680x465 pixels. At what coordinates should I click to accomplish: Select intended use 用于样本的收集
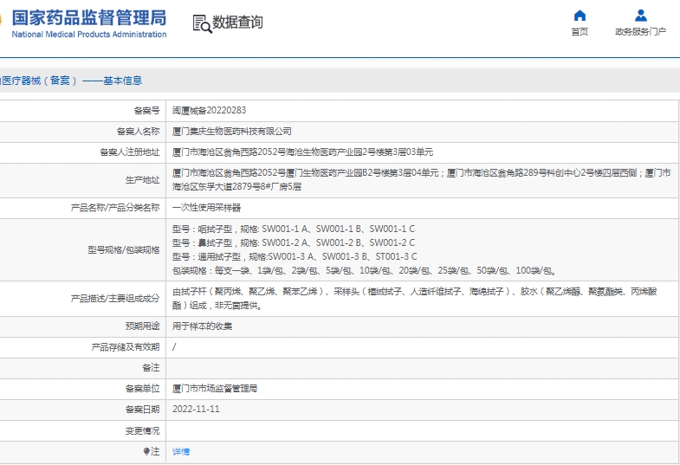(202, 326)
